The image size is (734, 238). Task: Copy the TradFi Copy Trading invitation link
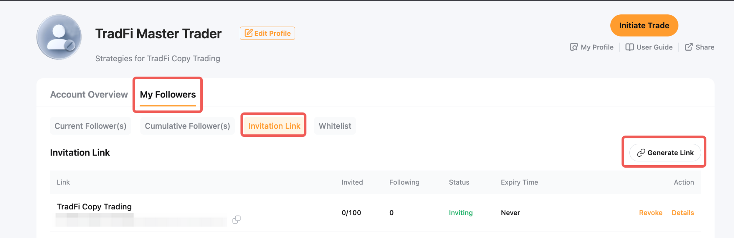237,219
